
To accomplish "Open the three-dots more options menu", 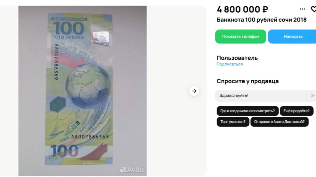I will [303, 9].
